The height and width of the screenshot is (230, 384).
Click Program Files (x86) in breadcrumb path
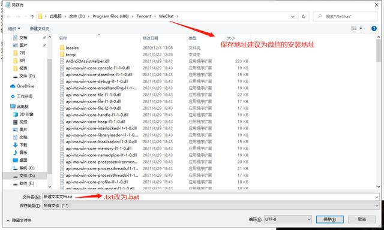click(110, 16)
